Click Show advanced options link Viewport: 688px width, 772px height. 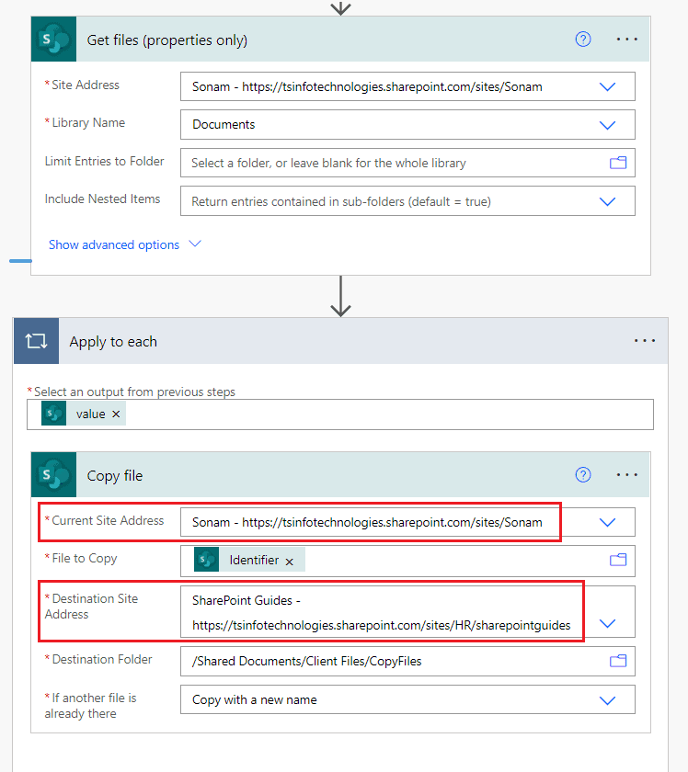[x=114, y=244]
